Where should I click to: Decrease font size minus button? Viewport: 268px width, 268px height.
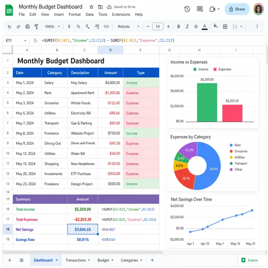pyautogui.click(x=148, y=27)
